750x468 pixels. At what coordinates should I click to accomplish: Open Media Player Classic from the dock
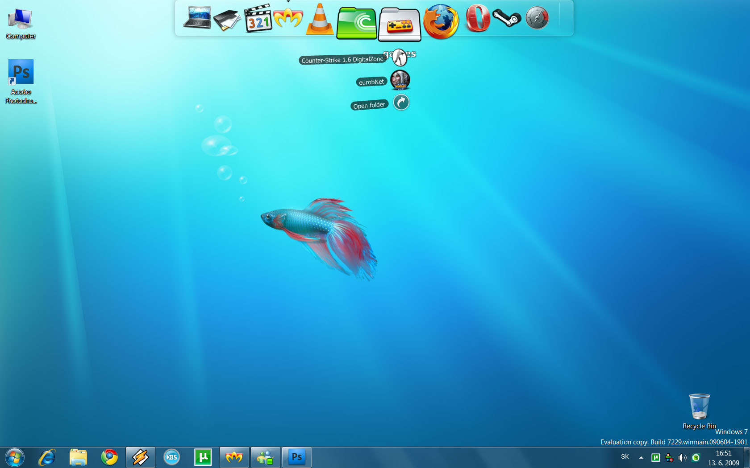tap(258, 18)
